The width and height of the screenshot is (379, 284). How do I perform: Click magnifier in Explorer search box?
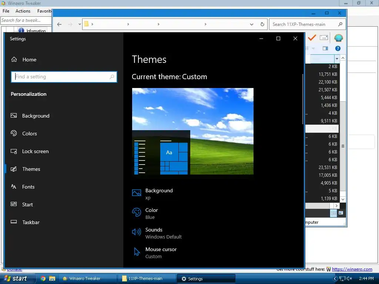tap(341, 24)
